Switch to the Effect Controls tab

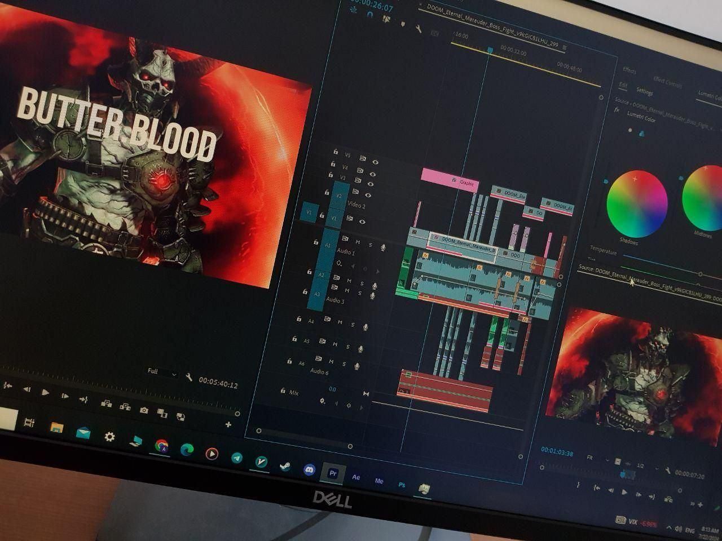667,82
